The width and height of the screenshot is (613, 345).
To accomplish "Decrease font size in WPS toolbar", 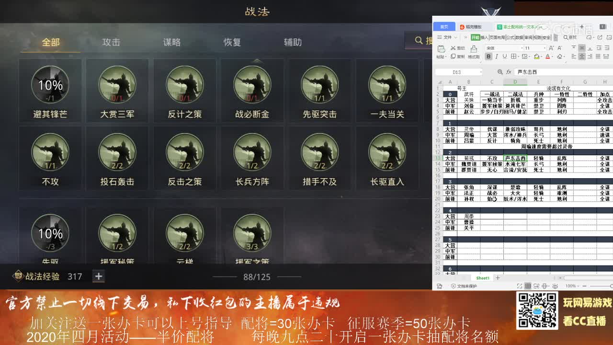I will [560, 48].
